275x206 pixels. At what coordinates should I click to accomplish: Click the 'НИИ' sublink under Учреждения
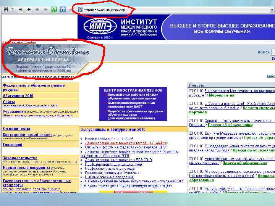click(x=58, y=116)
